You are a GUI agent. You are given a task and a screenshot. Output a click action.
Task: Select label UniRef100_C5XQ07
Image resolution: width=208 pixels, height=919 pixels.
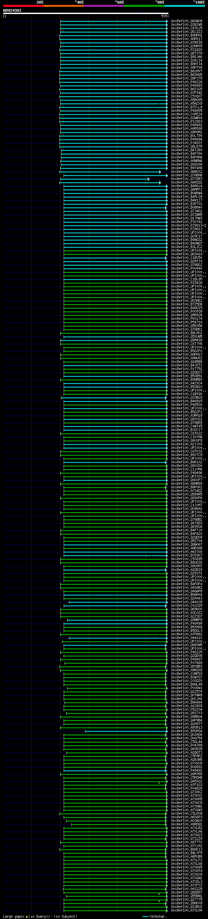[x=187, y=96]
